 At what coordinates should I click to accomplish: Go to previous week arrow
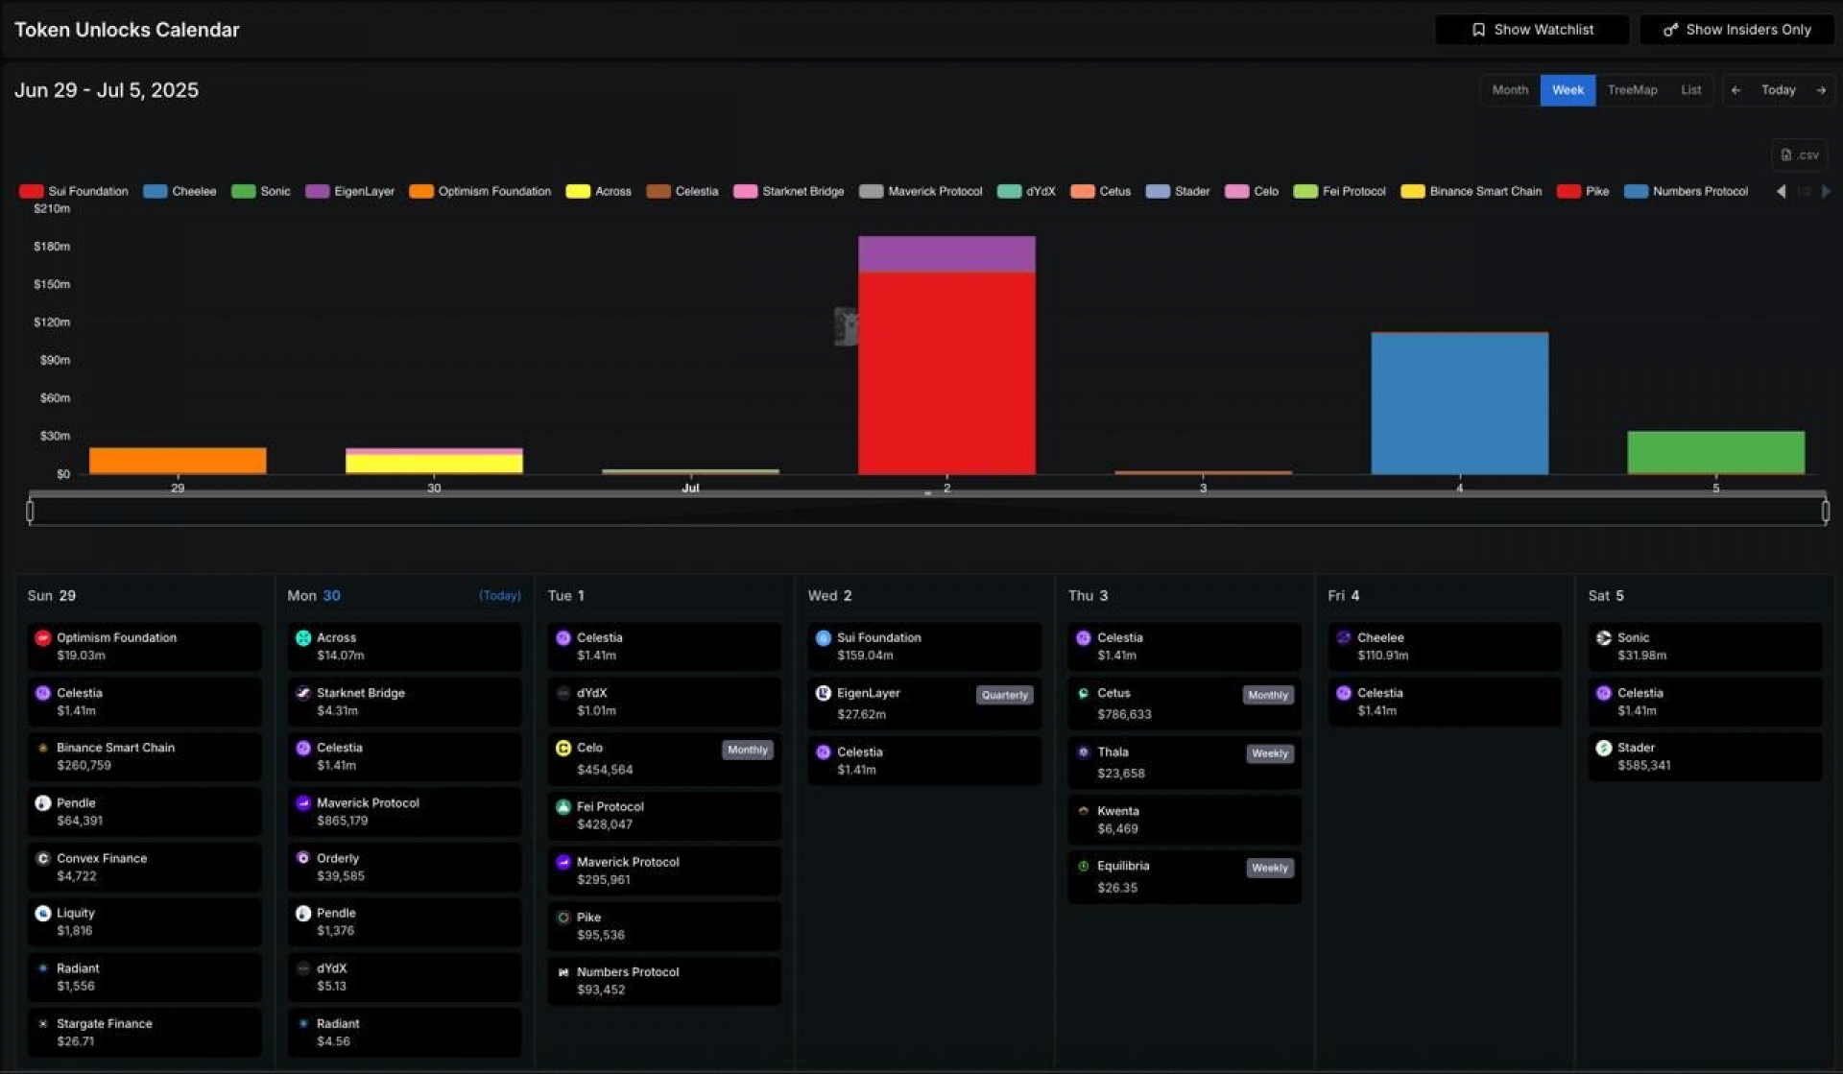tap(1735, 90)
